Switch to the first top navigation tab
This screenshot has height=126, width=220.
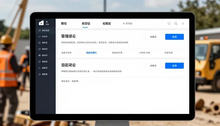(x=64, y=24)
